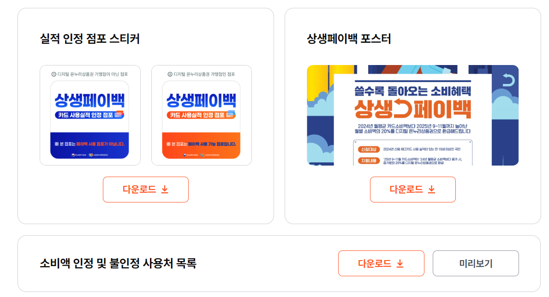Select the blue non-member store sticker thumbnail
The width and height of the screenshot is (549, 297).
pyautogui.click(x=90, y=119)
